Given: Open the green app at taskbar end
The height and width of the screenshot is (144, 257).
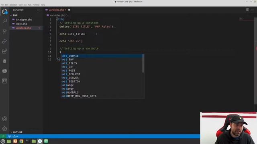Looking at the screenshot, I should click(x=46, y=141).
